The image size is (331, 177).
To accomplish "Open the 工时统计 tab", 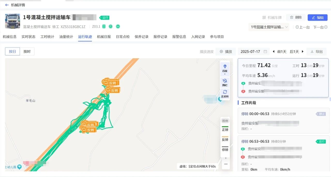I will [x=47, y=37].
